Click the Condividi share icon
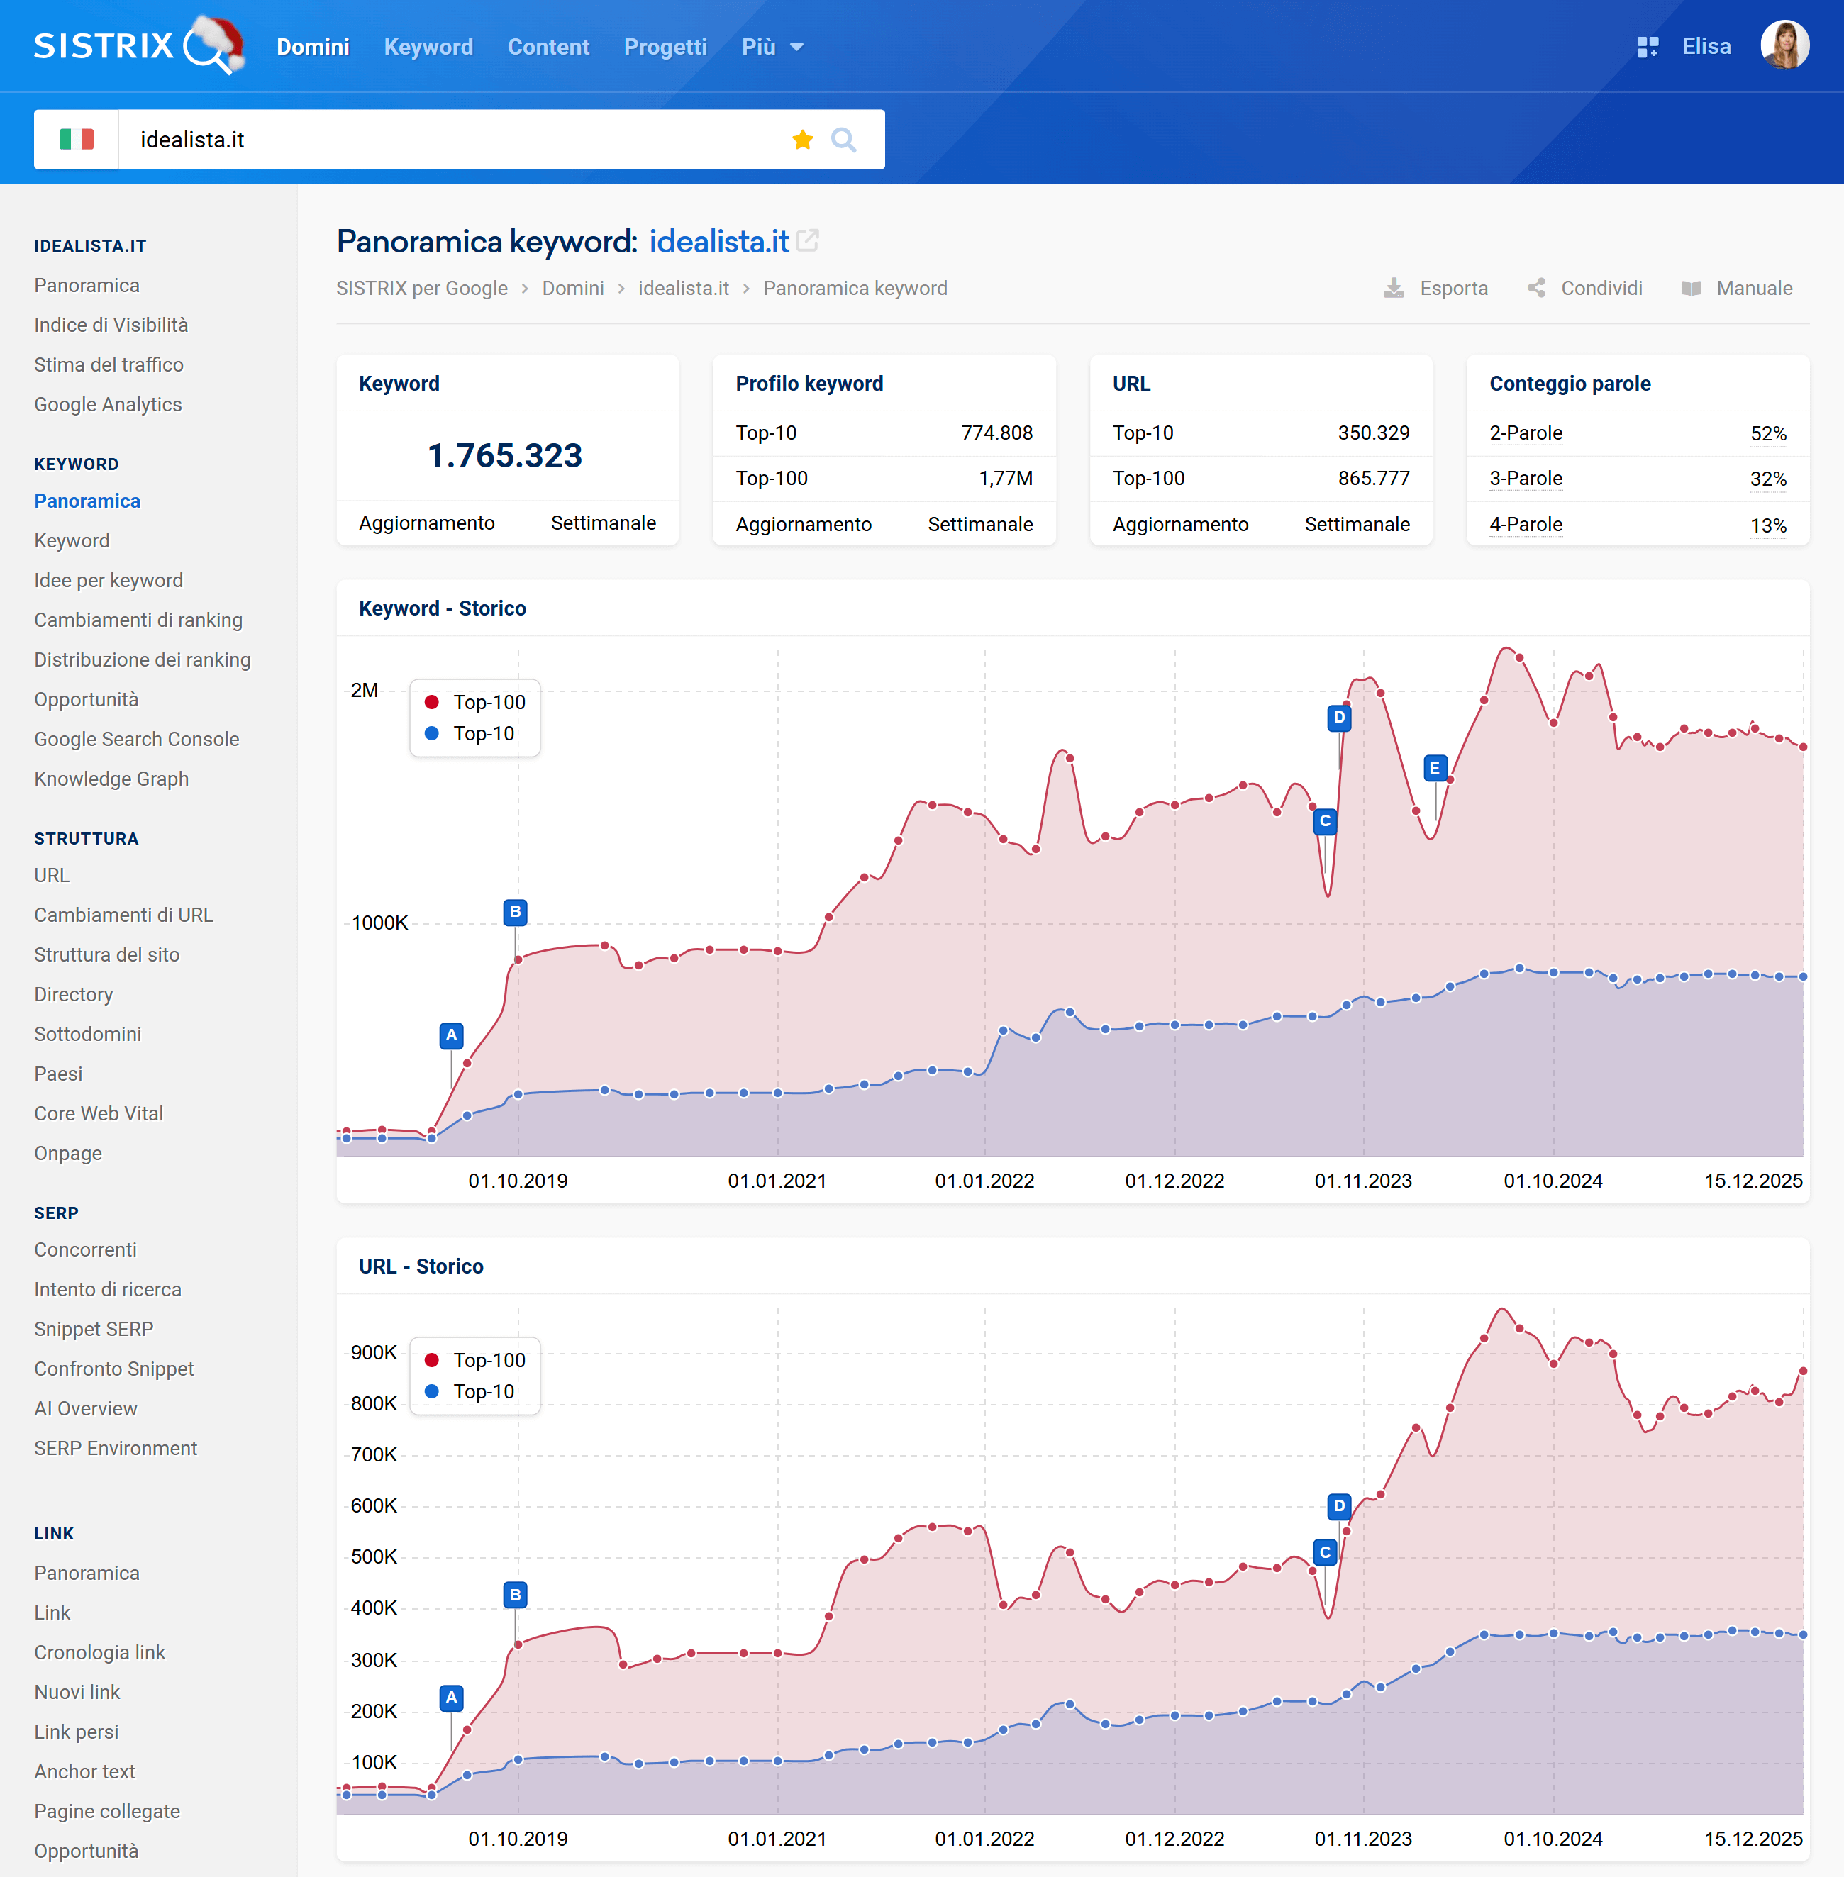This screenshot has height=1877, width=1844. coord(1536,288)
